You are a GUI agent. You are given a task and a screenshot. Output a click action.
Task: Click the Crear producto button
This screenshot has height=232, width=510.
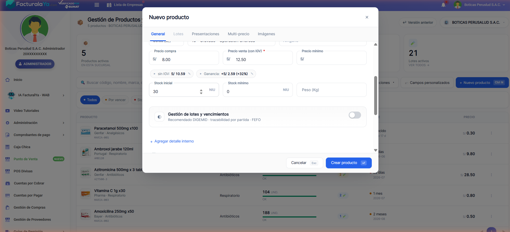pos(349,163)
